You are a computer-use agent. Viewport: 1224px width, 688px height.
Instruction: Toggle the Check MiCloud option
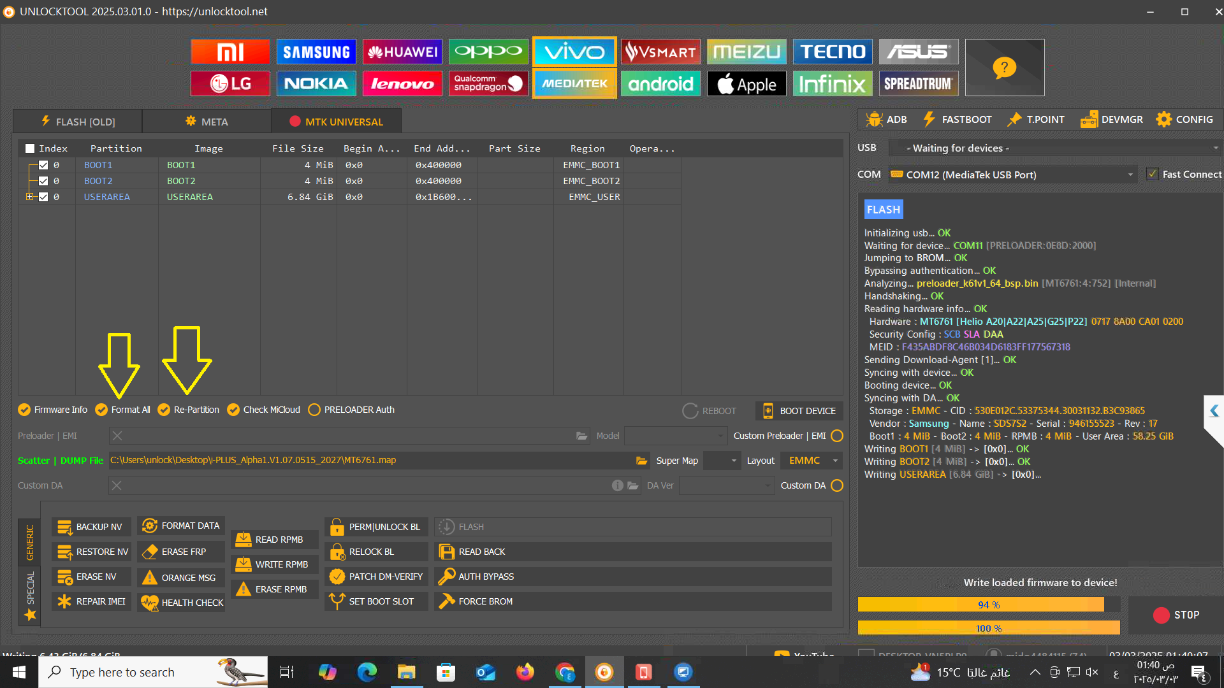264,410
